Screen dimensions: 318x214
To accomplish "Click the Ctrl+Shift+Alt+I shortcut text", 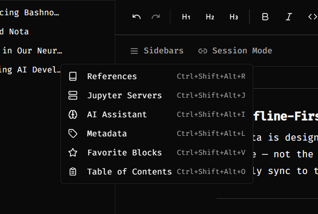I will coord(211,114).
